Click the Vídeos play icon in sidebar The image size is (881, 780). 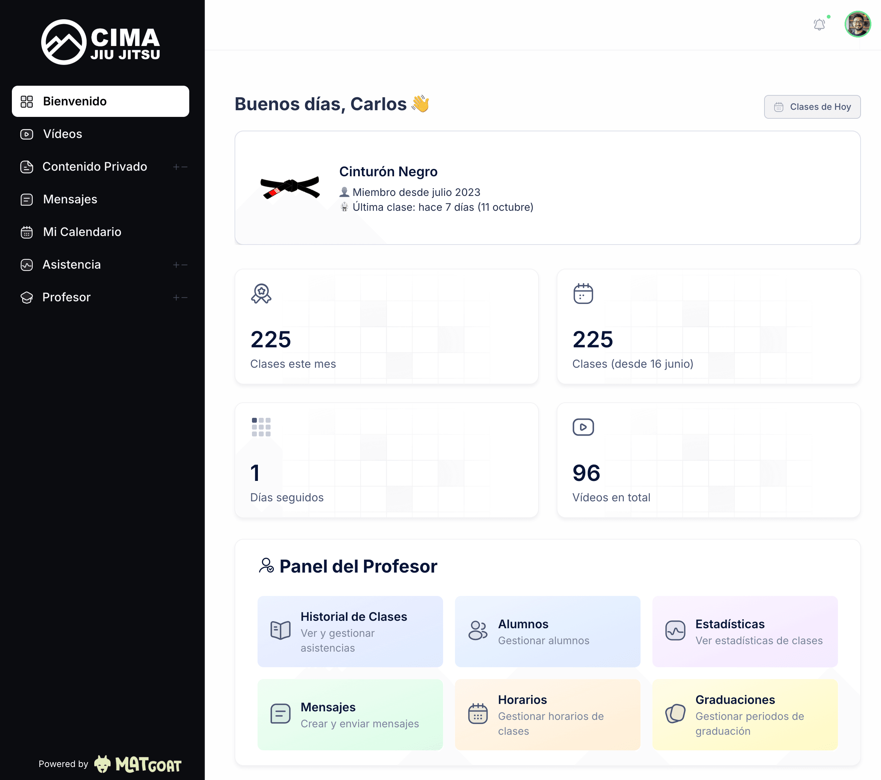tap(27, 134)
